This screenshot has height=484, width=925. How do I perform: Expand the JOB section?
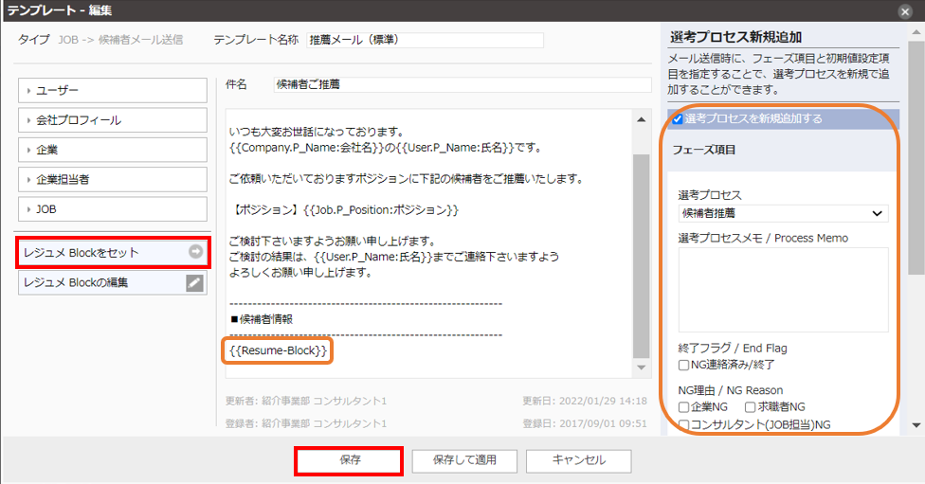(113, 208)
